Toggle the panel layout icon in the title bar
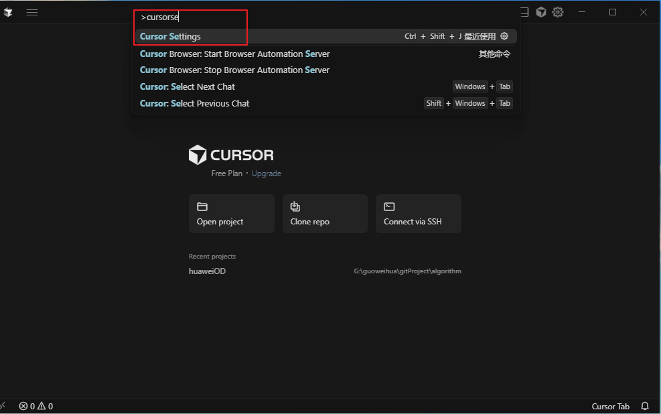661x414 pixels. click(524, 12)
